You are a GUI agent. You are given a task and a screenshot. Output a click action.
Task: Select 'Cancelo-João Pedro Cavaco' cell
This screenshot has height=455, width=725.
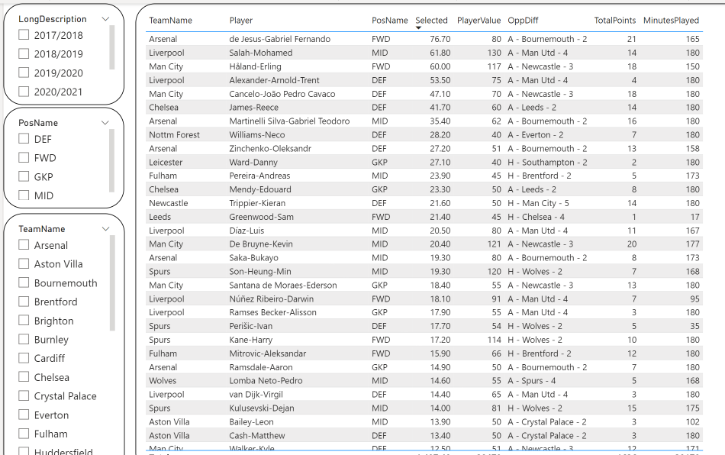282,94
